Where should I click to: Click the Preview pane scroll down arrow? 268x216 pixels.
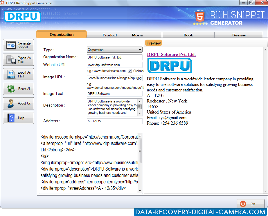click(x=265, y=191)
